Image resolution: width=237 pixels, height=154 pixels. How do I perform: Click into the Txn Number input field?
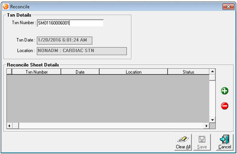point(70,23)
